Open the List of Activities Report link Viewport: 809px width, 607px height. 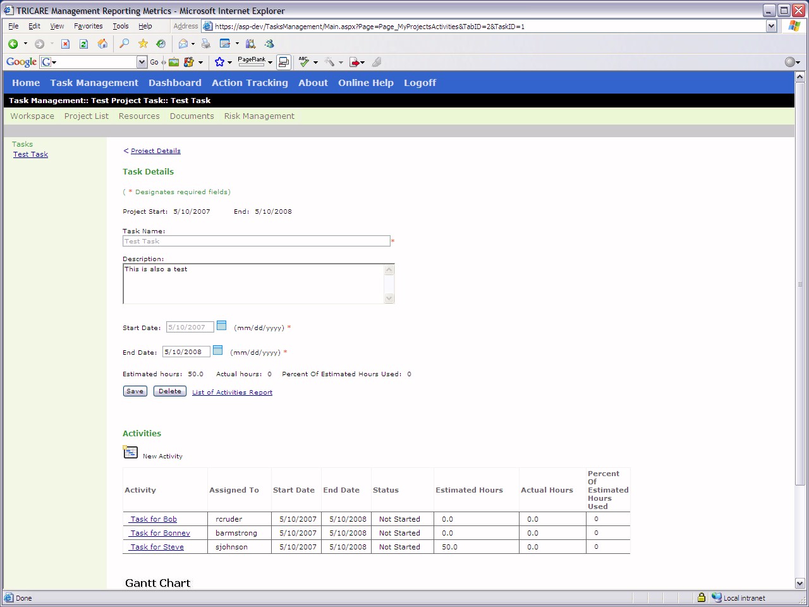coord(232,393)
